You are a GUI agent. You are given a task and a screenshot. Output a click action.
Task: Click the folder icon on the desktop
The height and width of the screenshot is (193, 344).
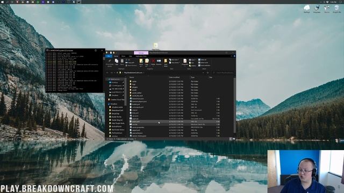point(155,46)
